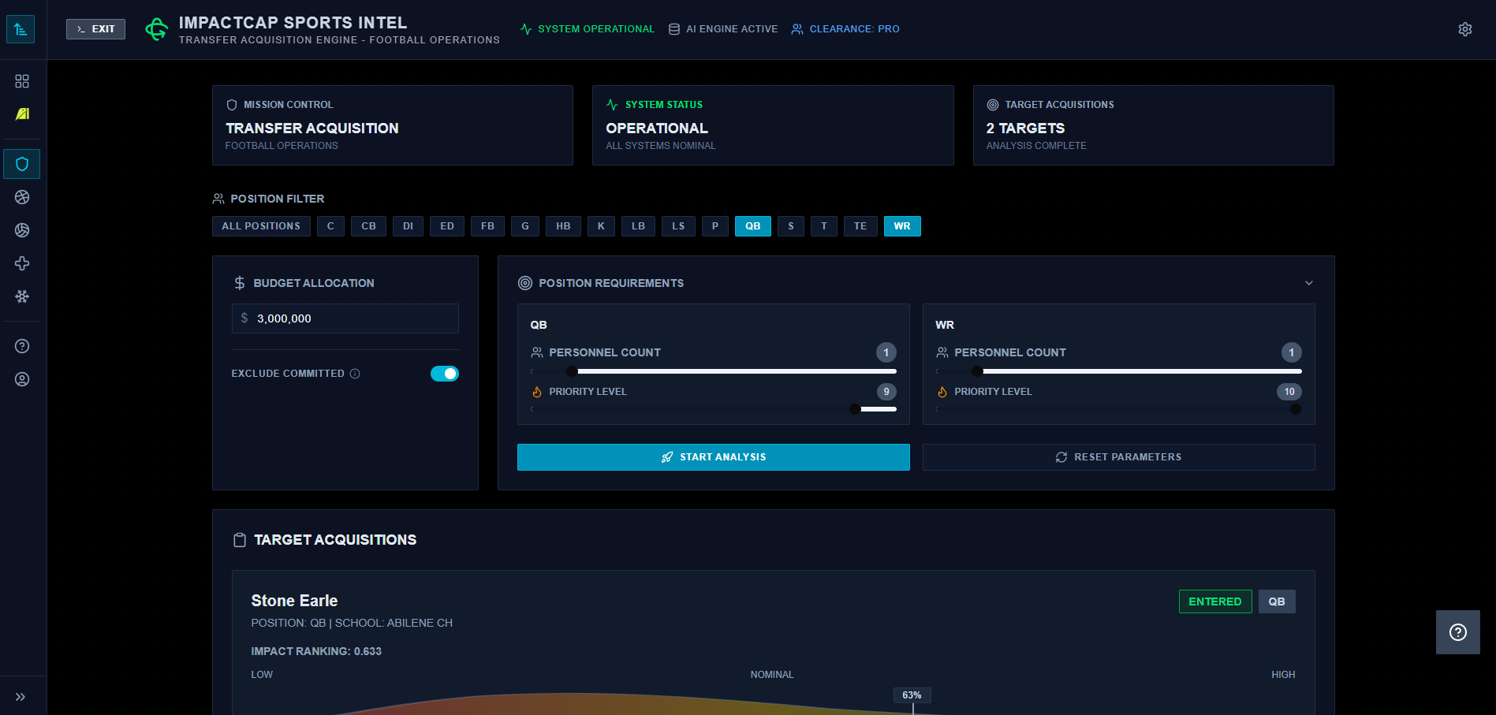The width and height of the screenshot is (1496, 715).
Task: Toggle the LB position filter
Action: (638, 226)
